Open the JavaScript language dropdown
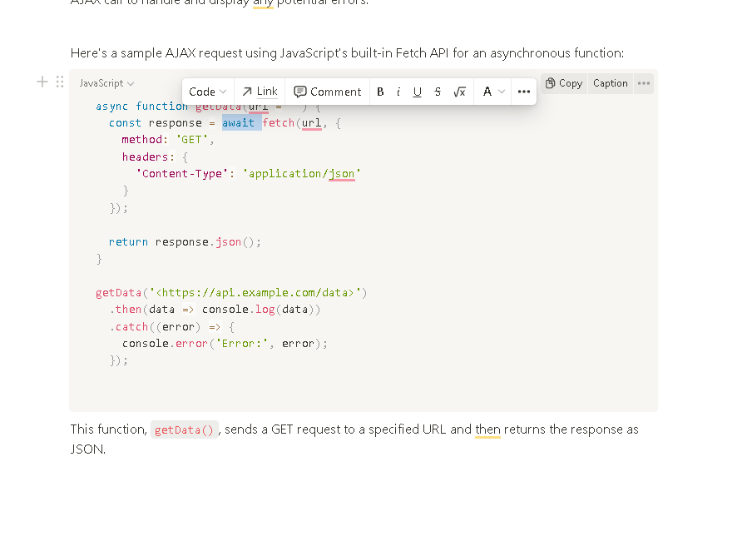 [x=106, y=83]
